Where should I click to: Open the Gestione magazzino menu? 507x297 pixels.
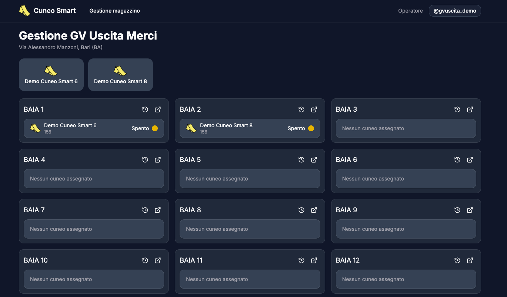pyautogui.click(x=114, y=11)
